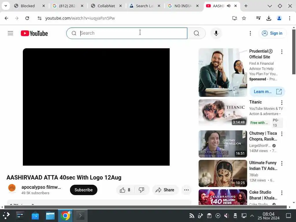This screenshot has height=222, width=296.
Task: Select the Chutney | Tisca Chopra title
Action: (263, 136)
